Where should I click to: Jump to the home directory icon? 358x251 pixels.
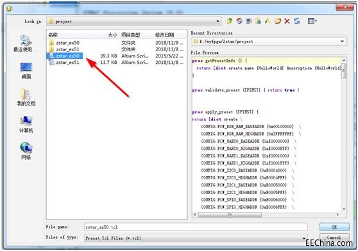coord(239,21)
